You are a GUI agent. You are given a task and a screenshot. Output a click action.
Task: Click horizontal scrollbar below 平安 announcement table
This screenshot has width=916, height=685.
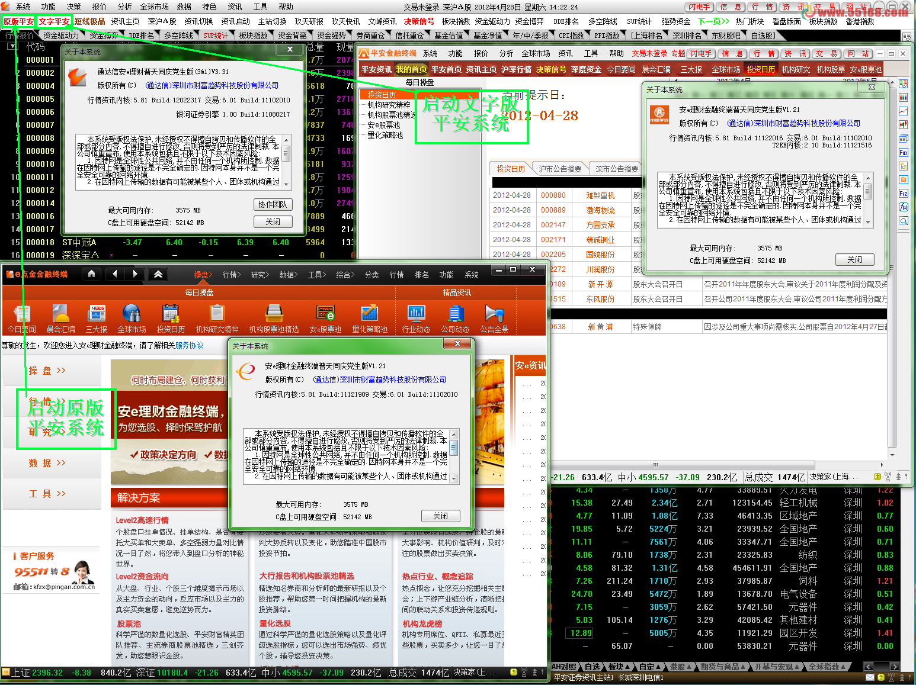click(x=656, y=464)
